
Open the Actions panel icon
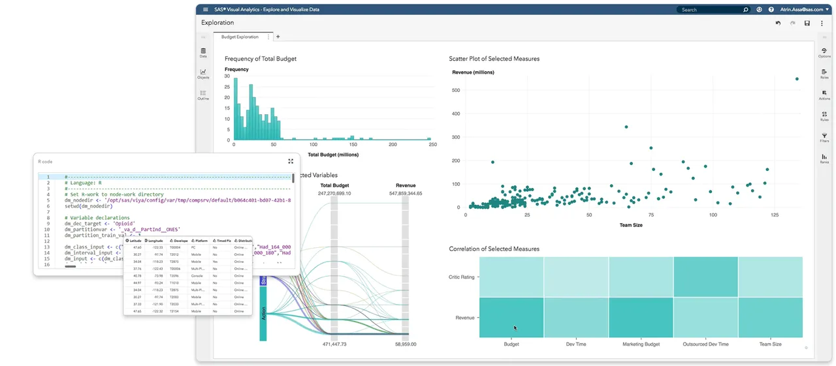824,95
